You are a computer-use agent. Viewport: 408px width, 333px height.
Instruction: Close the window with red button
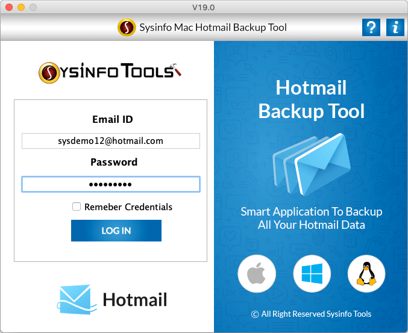point(9,7)
